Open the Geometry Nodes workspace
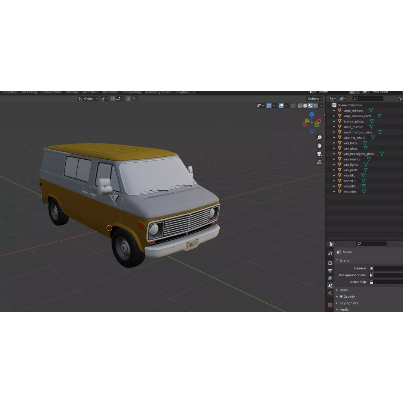 point(159,92)
